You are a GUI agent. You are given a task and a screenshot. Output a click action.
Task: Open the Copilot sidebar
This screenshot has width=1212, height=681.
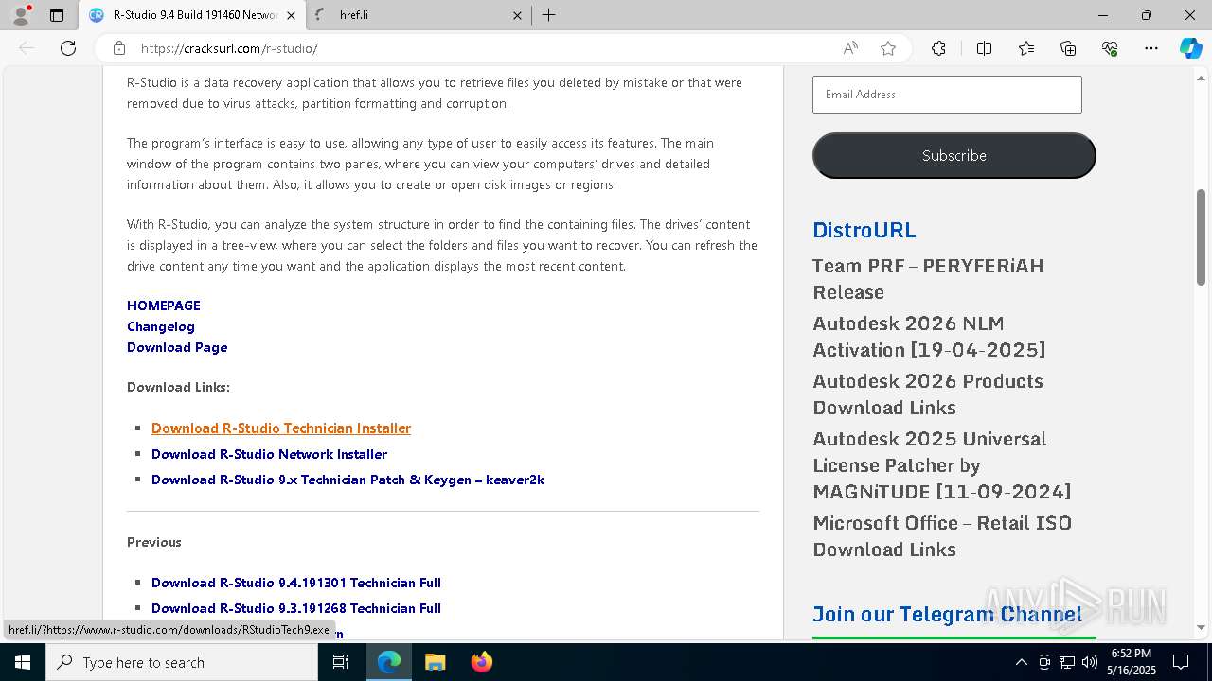click(x=1190, y=48)
